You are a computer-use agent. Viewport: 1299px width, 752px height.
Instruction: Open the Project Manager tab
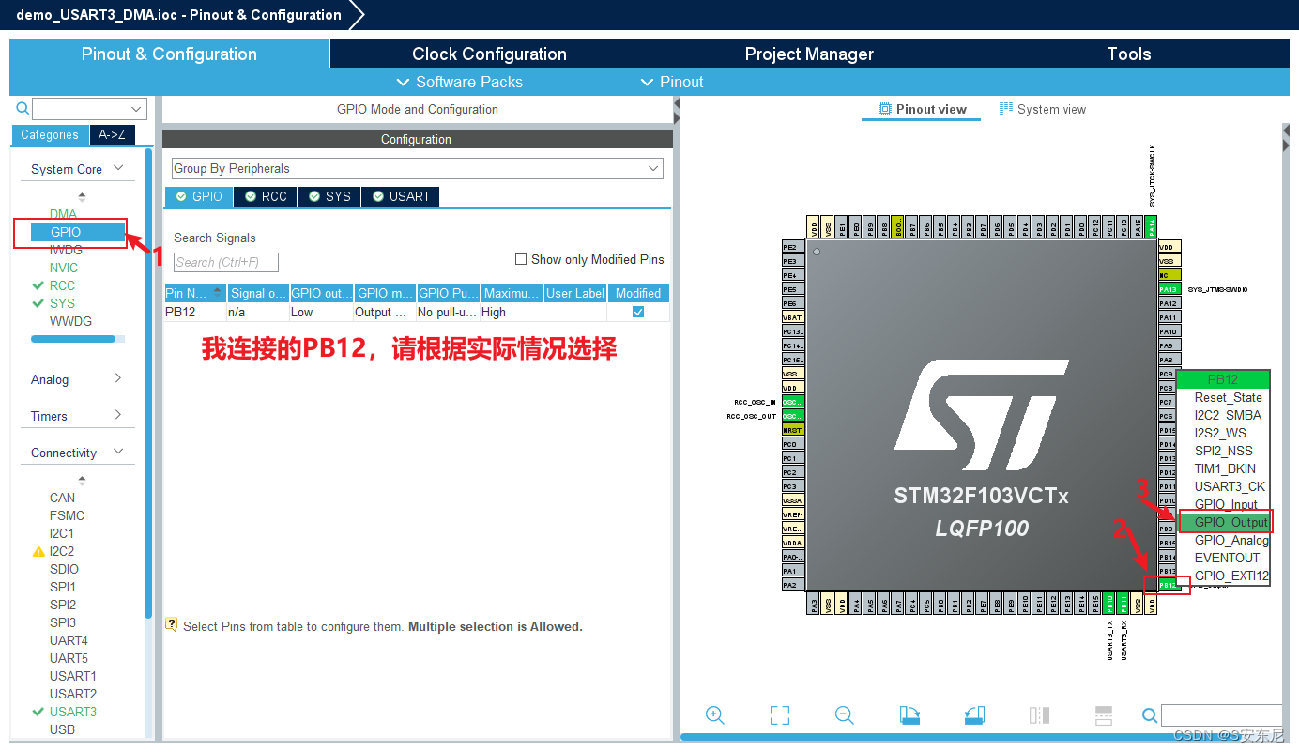(x=809, y=54)
